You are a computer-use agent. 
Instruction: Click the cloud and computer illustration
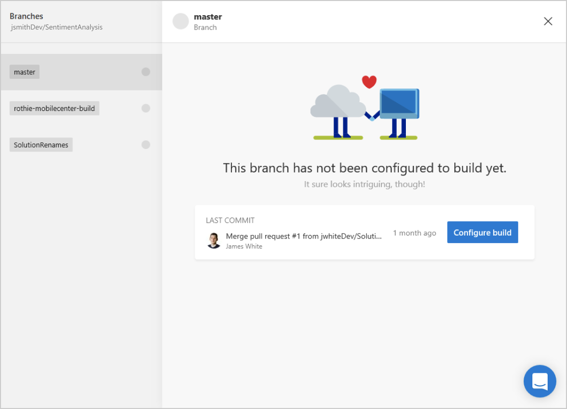click(365, 108)
